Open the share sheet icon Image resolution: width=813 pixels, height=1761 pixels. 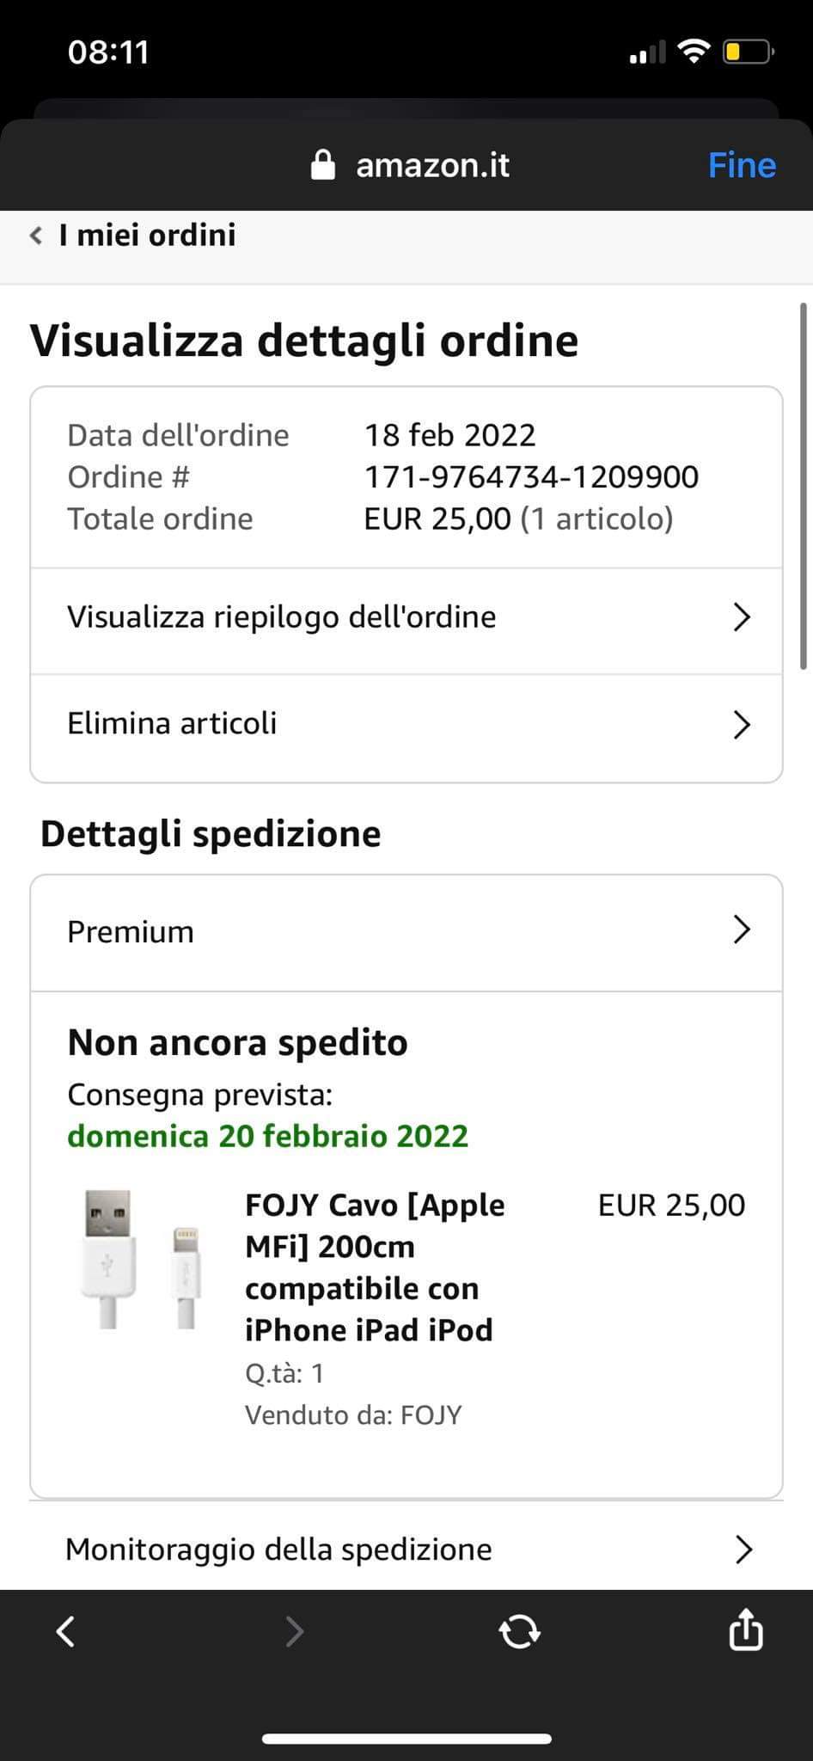[x=745, y=1629]
